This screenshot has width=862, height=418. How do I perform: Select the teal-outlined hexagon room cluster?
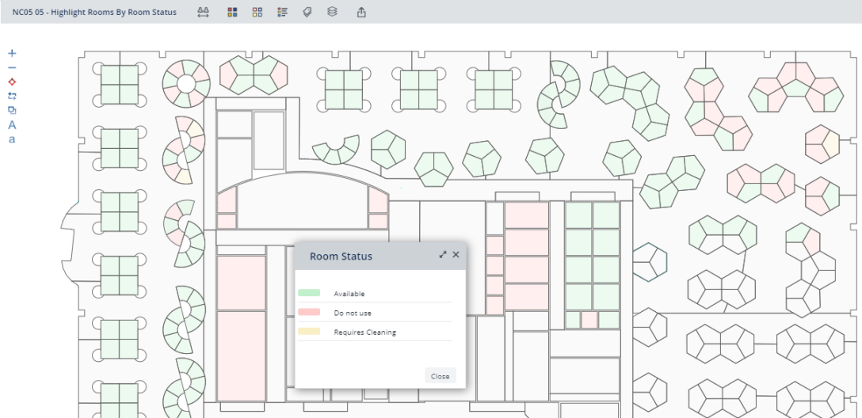pyautogui.click(x=650, y=263)
